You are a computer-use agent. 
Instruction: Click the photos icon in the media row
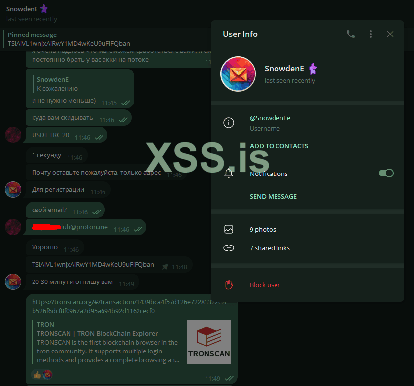tap(229, 229)
